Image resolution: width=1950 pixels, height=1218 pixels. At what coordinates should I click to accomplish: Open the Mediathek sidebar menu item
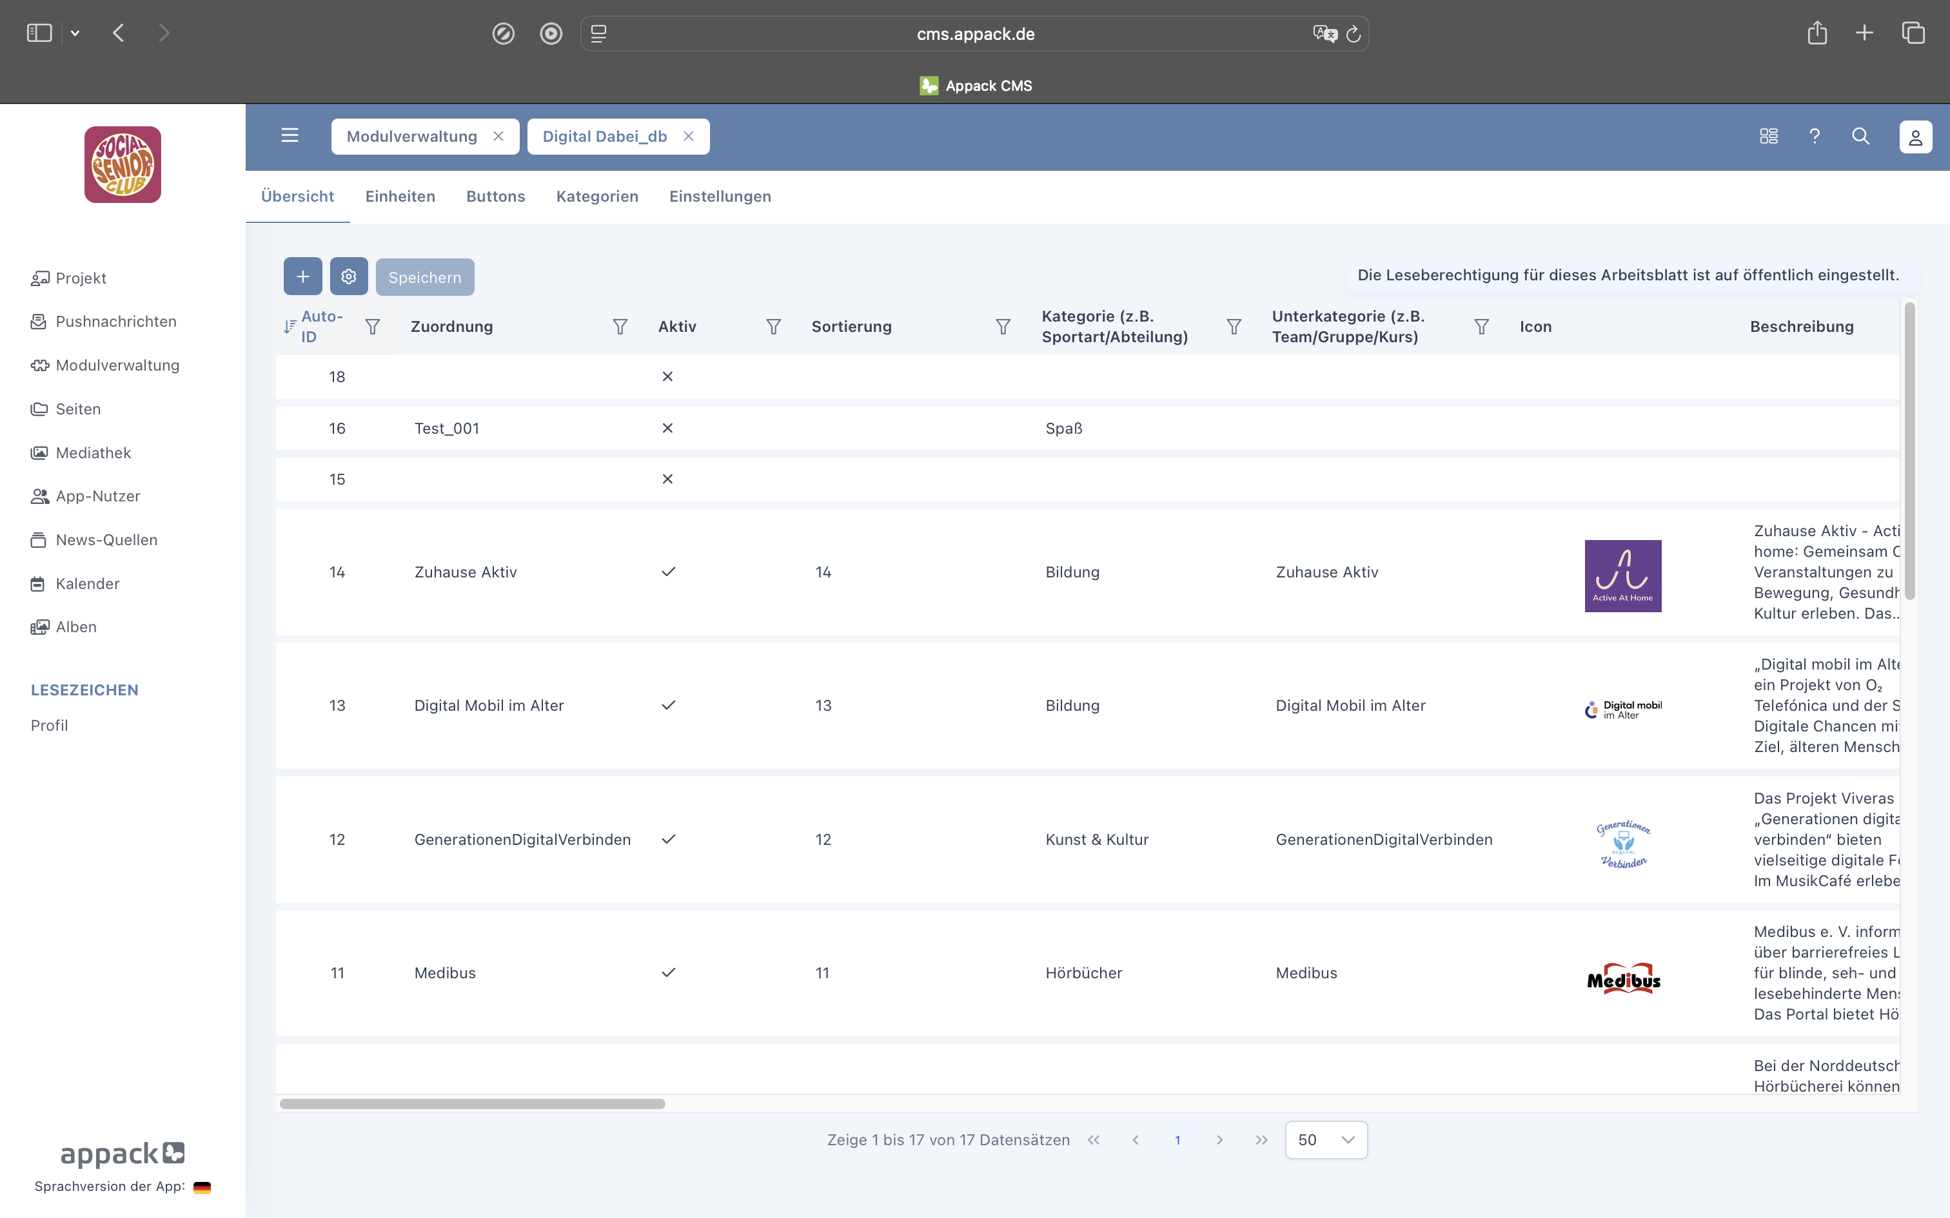(93, 452)
